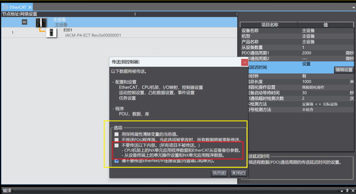
Task: Click the 编译 panel label at the bottom
Action: [7, 190]
